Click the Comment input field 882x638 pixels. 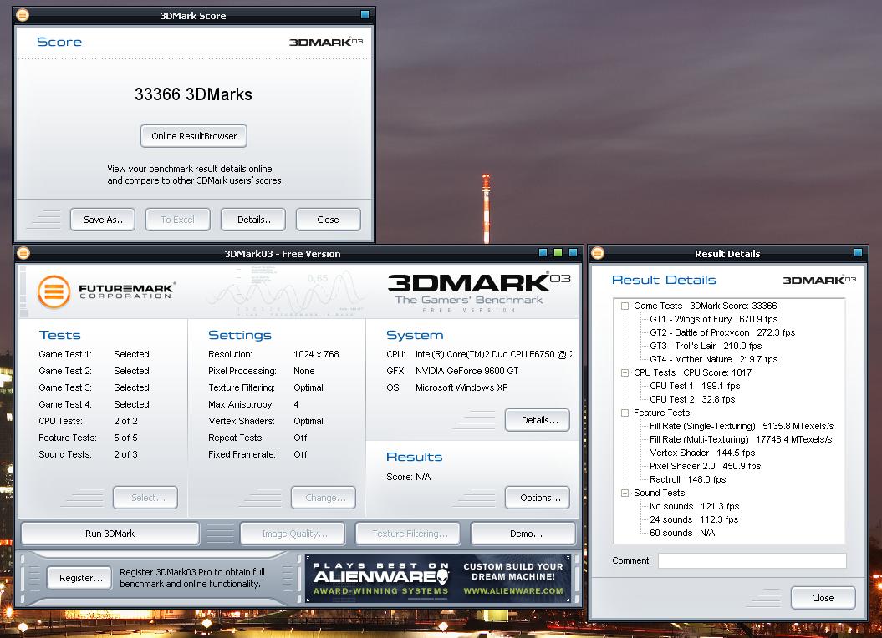point(752,560)
